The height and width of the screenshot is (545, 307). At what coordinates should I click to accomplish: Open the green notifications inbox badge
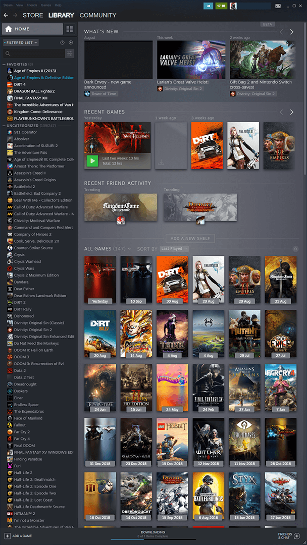pos(221,6)
